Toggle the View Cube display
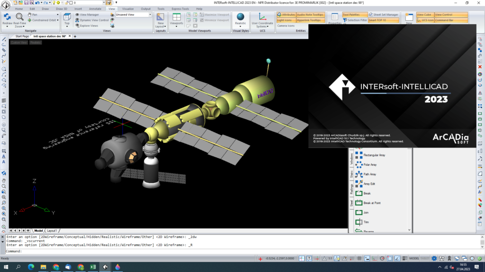Viewport: 485px width, 272px height. 424,15
